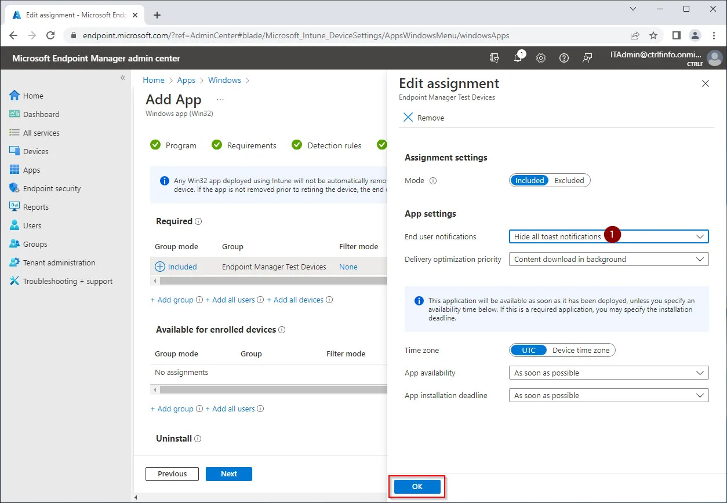Open the Help question mark icon
Image resolution: width=727 pixels, height=503 pixels.
point(564,58)
